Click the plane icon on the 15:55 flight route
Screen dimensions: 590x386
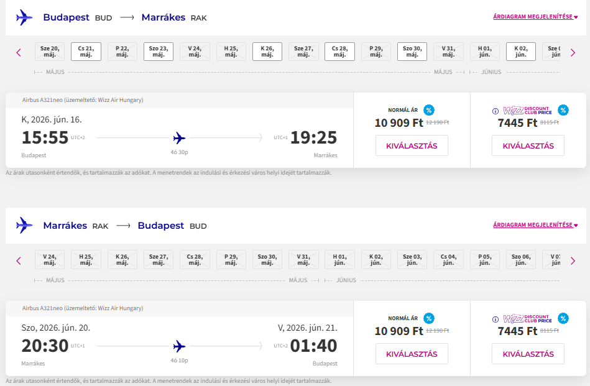tap(180, 137)
